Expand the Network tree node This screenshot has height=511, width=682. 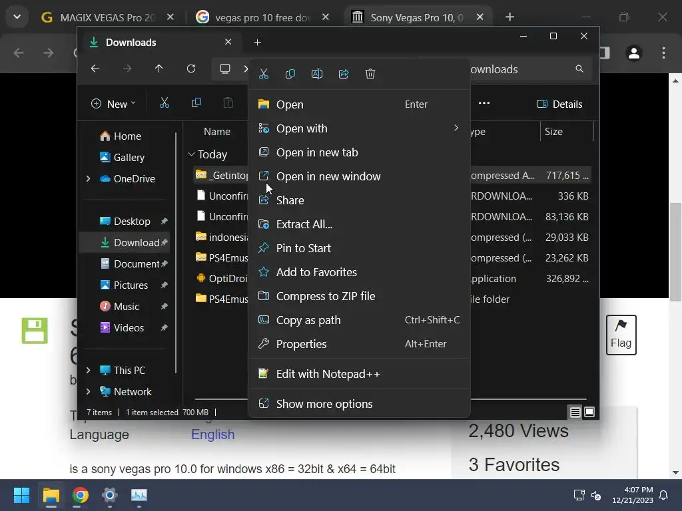[x=89, y=391]
